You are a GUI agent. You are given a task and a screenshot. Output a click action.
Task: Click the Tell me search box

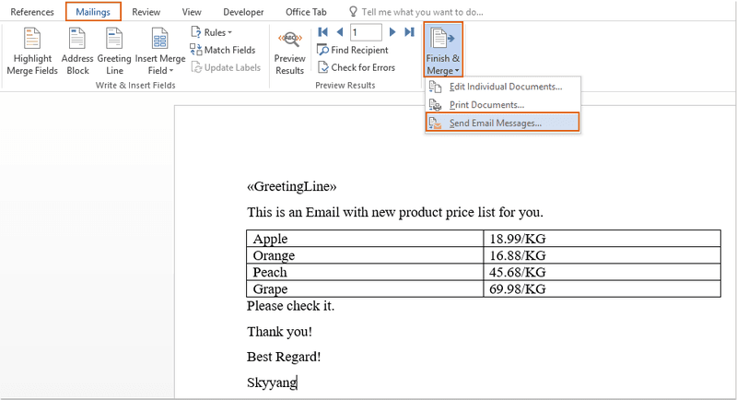click(422, 12)
